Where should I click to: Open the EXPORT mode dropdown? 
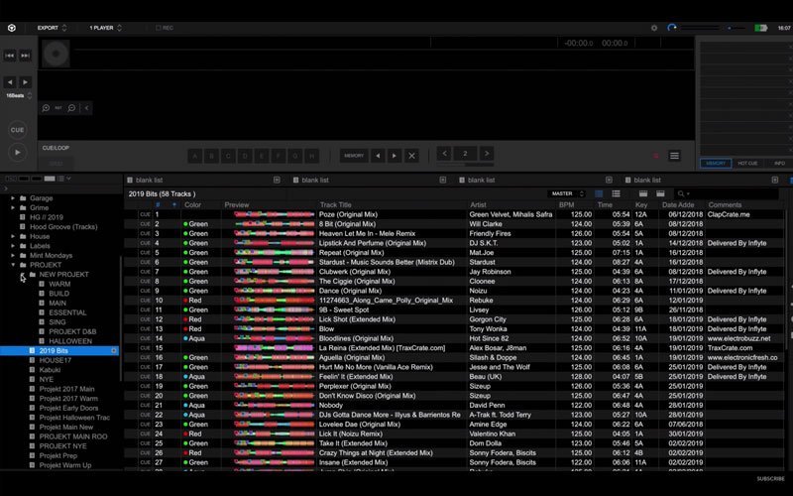pyautogui.click(x=53, y=28)
